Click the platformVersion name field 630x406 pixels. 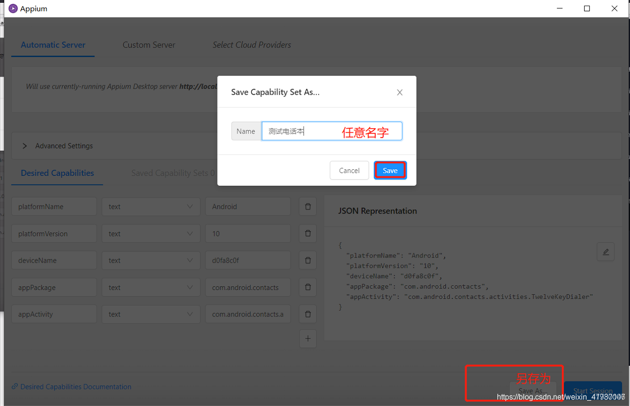tap(54, 233)
